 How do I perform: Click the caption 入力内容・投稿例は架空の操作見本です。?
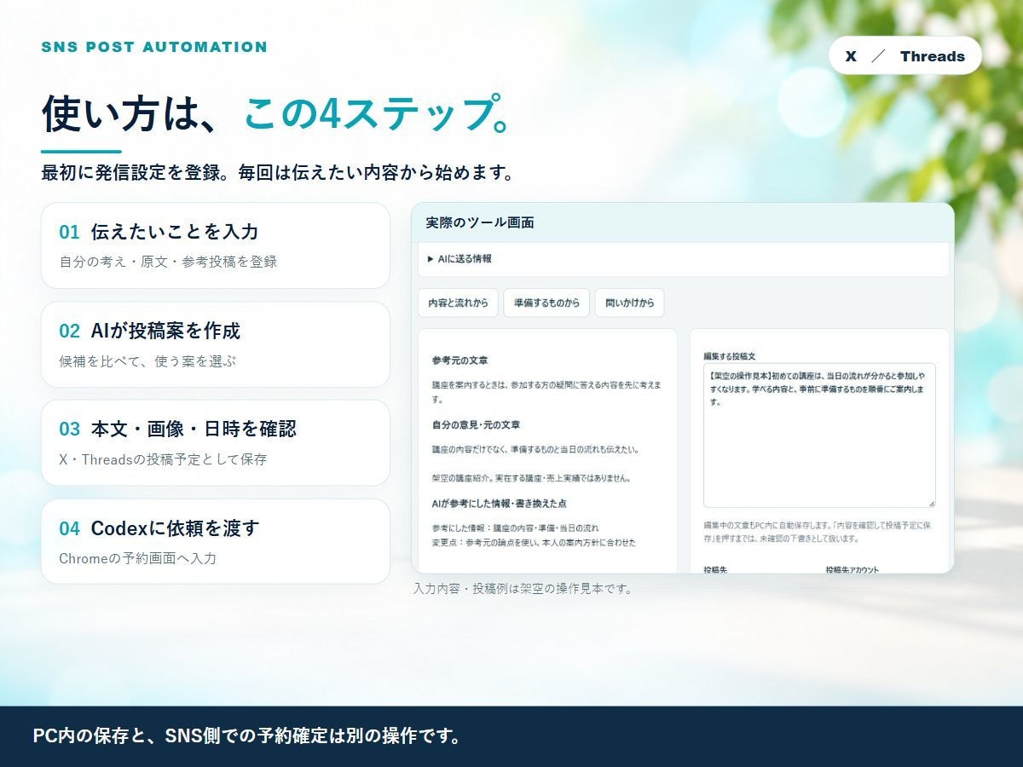pyautogui.click(x=523, y=589)
